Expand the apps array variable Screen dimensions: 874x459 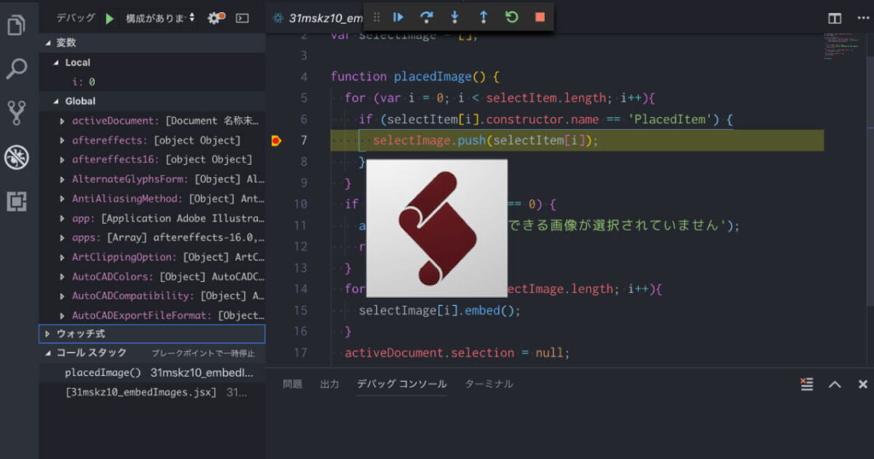[63, 238]
